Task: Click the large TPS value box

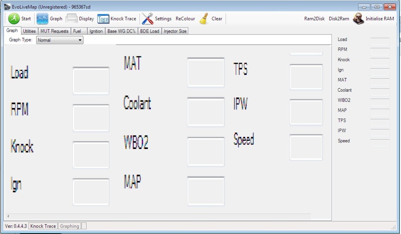Action: [x=306, y=77]
